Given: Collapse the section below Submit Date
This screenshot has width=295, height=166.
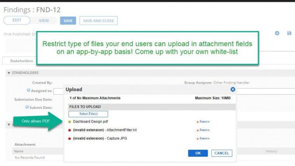Looking at the screenshot, I should 9,125.
